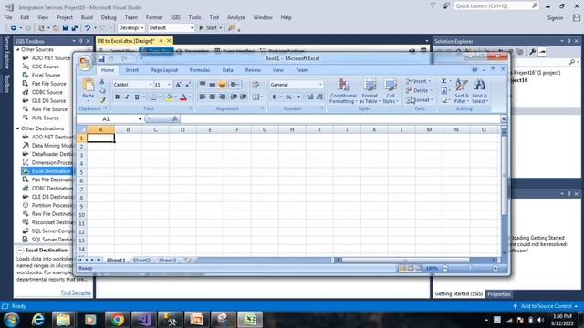
Task: Collapse Other Sources group in SSIS Toolbox
Action: tap(17, 49)
